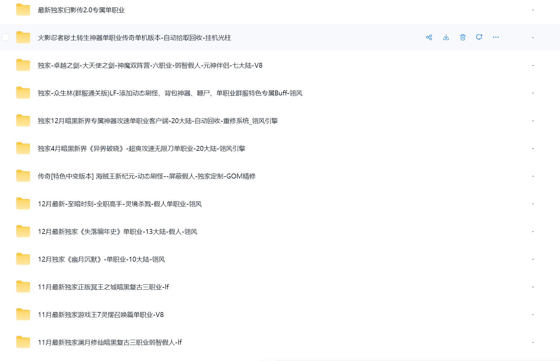
Task: Tick checkbox for 火影忍者秽土转生 folder
Action: coord(6,37)
